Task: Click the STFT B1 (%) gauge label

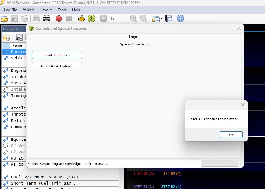Action: click(x=144, y=186)
